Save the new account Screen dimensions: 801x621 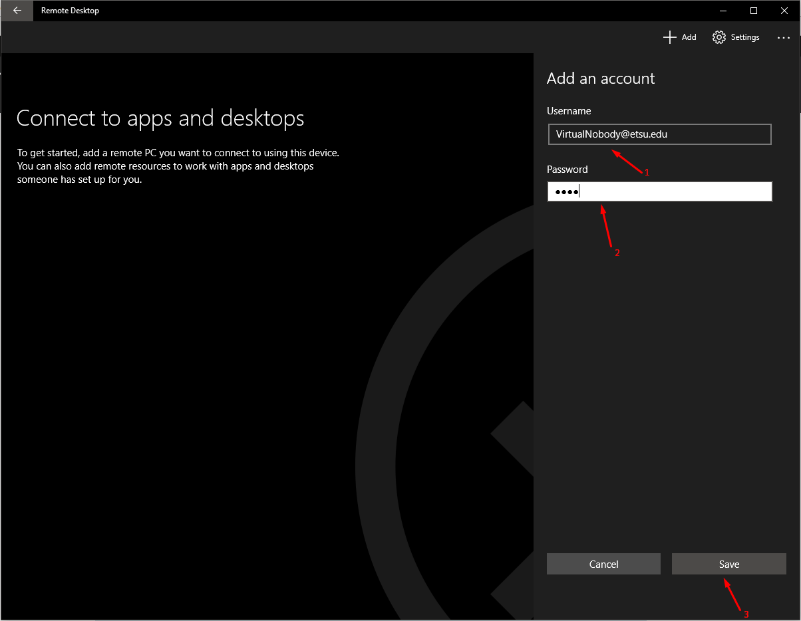pos(728,564)
